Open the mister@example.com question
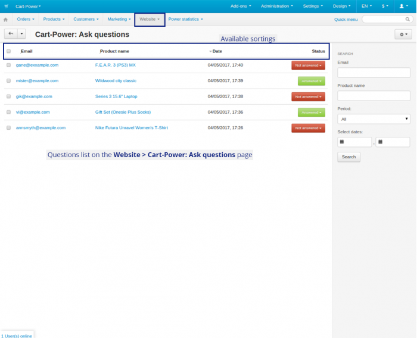This screenshot has width=417, height=338. click(37, 81)
